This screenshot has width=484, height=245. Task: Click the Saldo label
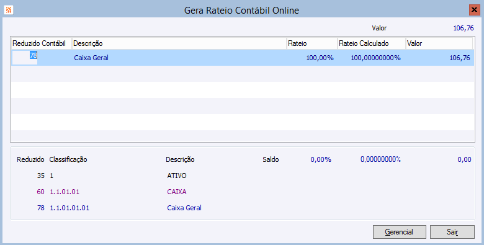tap(271, 159)
